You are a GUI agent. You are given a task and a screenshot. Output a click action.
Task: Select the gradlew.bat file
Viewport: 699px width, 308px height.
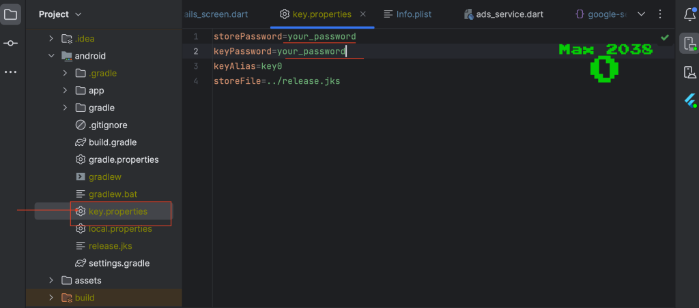pyautogui.click(x=113, y=194)
